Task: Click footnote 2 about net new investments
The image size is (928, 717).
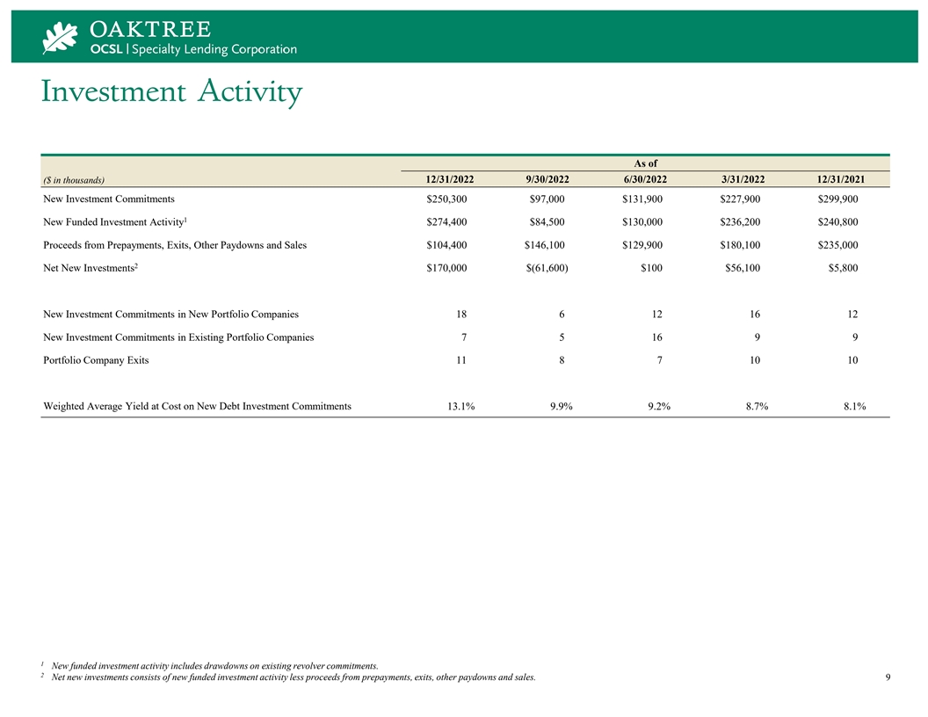Action: click(293, 677)
